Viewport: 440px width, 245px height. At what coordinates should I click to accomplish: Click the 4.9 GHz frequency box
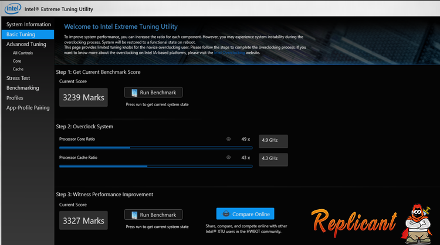tap(273, 141)
